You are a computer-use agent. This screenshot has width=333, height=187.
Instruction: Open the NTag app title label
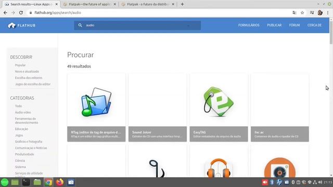(x=96, y=132)
